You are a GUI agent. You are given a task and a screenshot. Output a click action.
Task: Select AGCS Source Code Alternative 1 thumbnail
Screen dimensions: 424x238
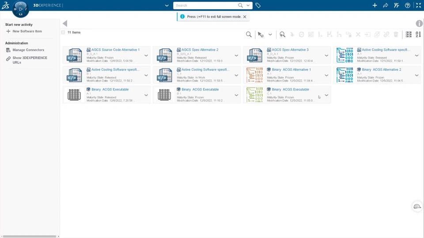(x=74, y=56)
